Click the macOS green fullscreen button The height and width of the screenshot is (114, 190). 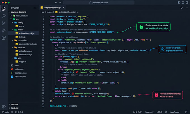pyautogui.click(x=9, y=3)
